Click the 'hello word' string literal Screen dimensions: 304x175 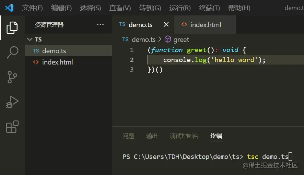[x=234, y=60]
